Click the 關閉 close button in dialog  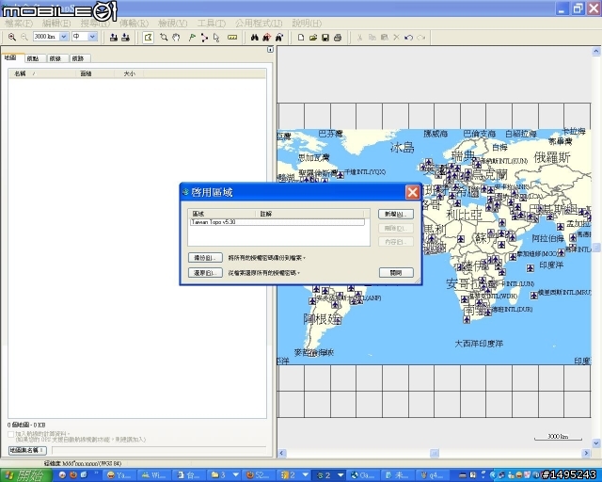[396, 272]
